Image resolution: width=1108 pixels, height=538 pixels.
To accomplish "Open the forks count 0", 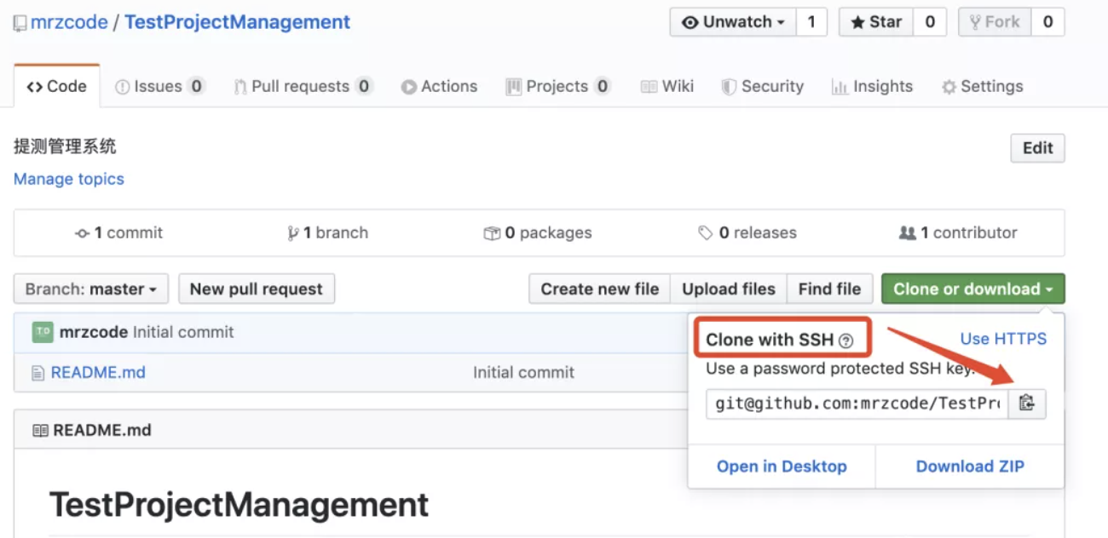I will (1047, 22).
